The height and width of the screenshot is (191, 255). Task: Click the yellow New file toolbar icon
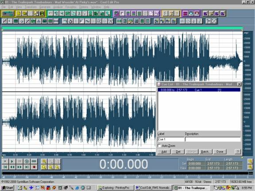(19, 13)
